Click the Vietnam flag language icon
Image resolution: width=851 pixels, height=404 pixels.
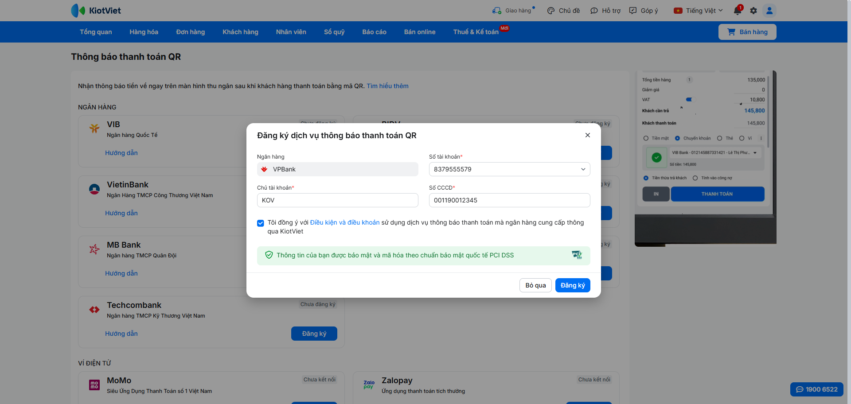point(678,11)
